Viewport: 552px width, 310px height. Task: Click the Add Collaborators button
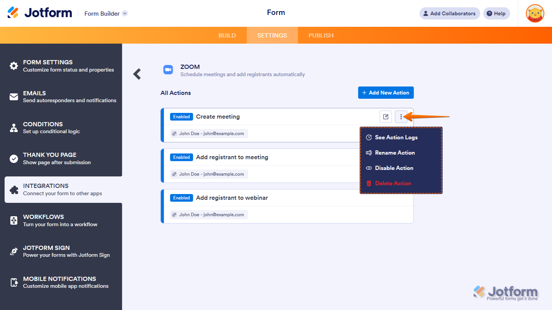450,13
